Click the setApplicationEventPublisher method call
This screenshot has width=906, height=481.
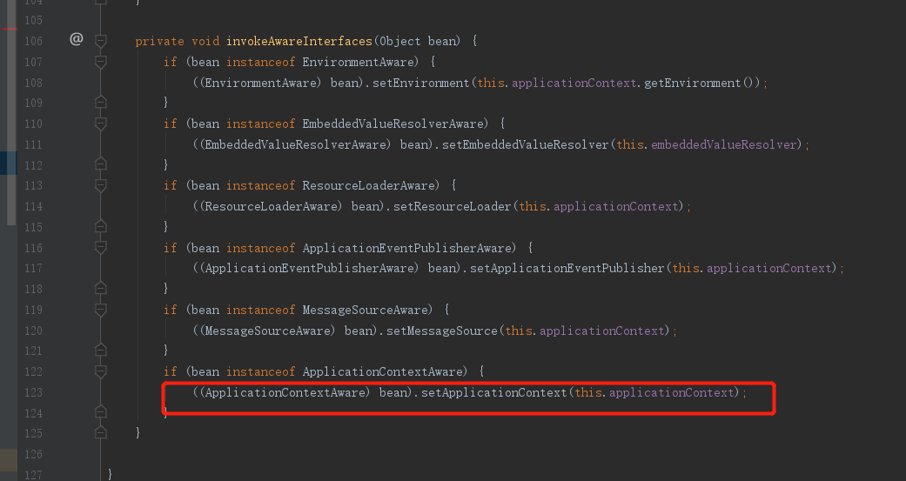[567, 268]
